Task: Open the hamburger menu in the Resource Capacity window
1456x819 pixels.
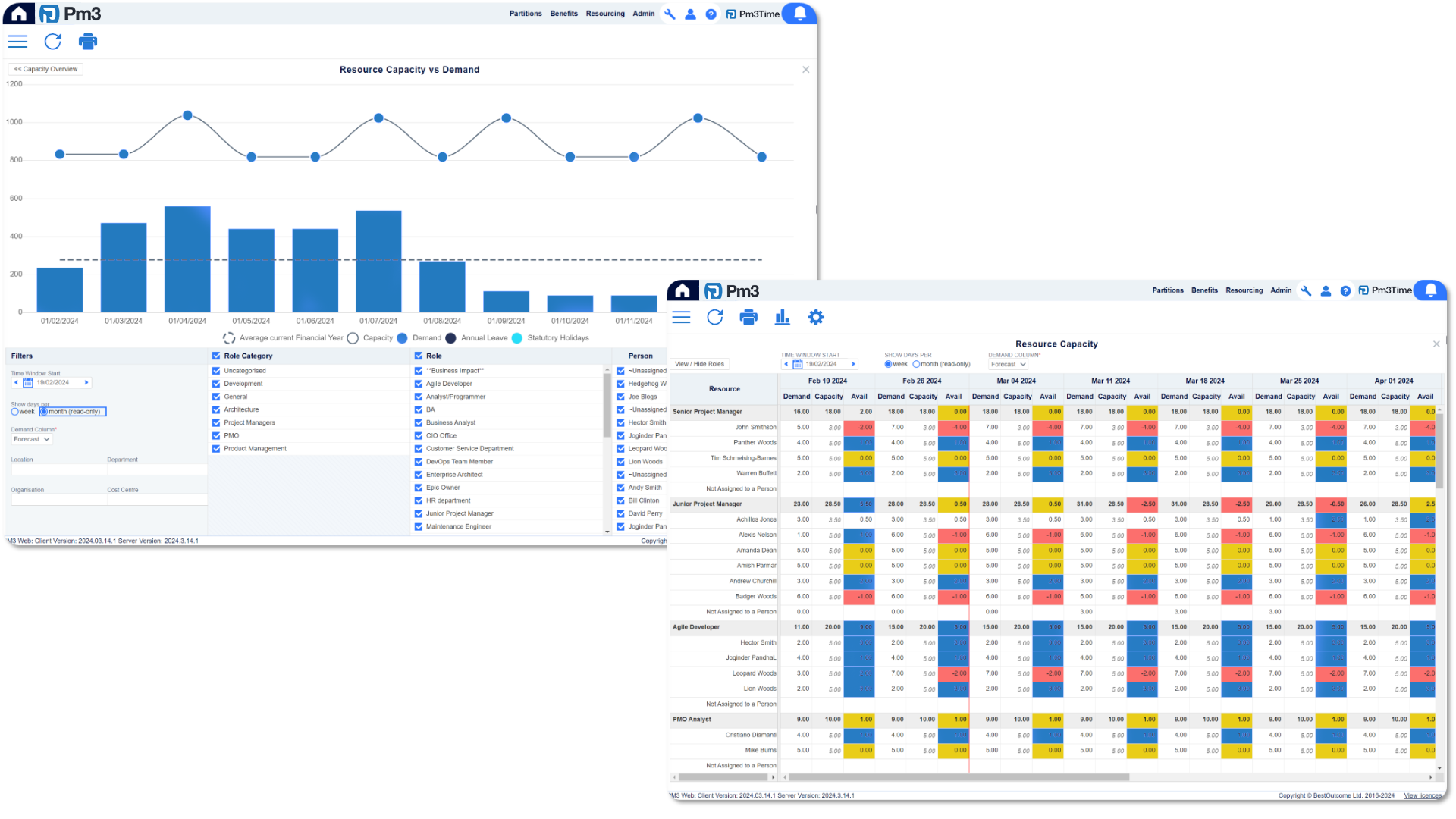Action: coord(681,318)
